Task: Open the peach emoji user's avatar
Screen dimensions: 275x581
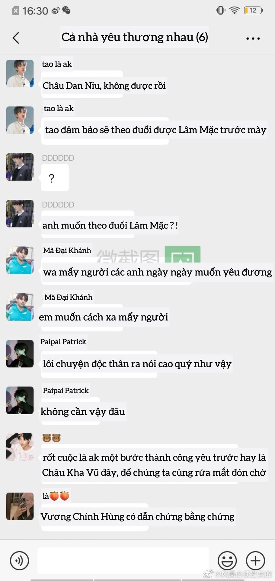Action: 20,506
